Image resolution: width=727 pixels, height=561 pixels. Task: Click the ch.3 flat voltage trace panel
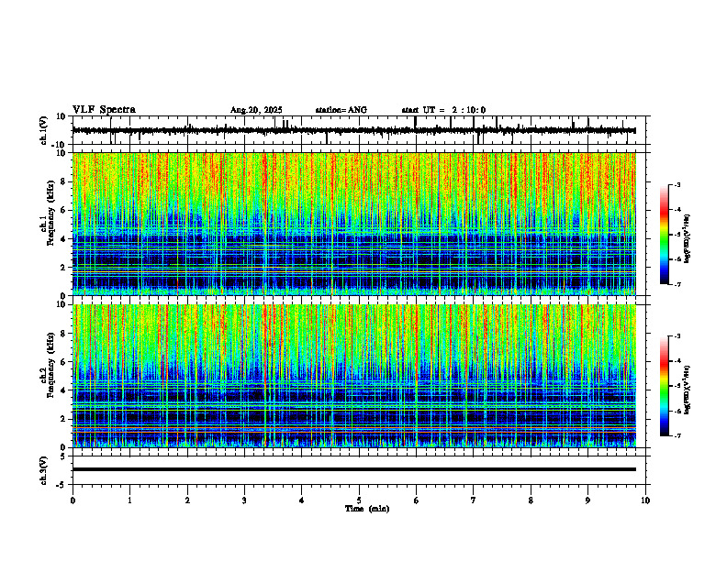(361, 470)
